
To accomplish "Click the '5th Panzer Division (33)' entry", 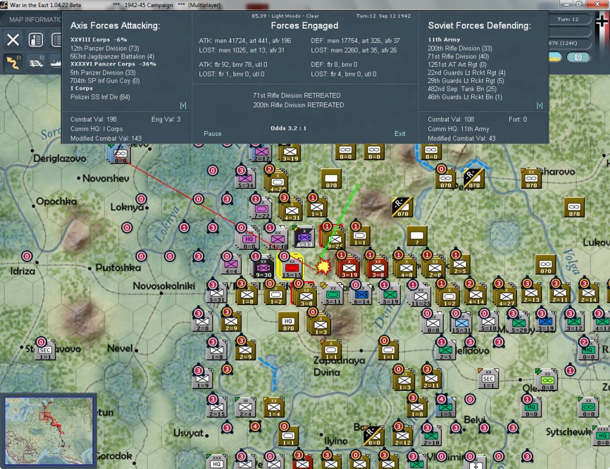I will (102, 73).
